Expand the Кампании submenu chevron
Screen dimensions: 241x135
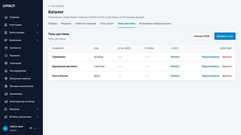click(37, 40)
